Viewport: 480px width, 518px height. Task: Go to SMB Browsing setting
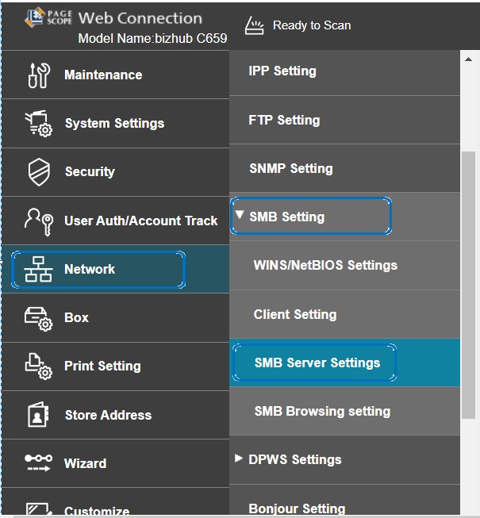[x=322, y=412]
